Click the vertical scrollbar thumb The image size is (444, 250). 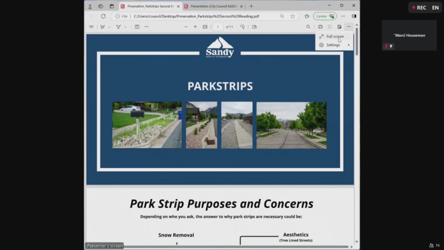pyautogui.click(x=357, y=41)
